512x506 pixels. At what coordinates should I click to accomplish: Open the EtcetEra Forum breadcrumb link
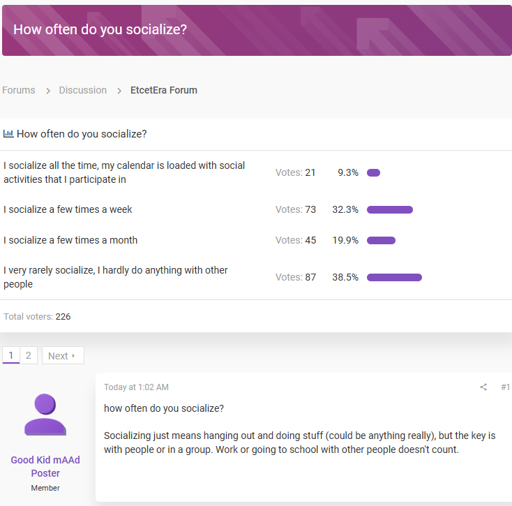pyautogui.click(x=164, y=90)
